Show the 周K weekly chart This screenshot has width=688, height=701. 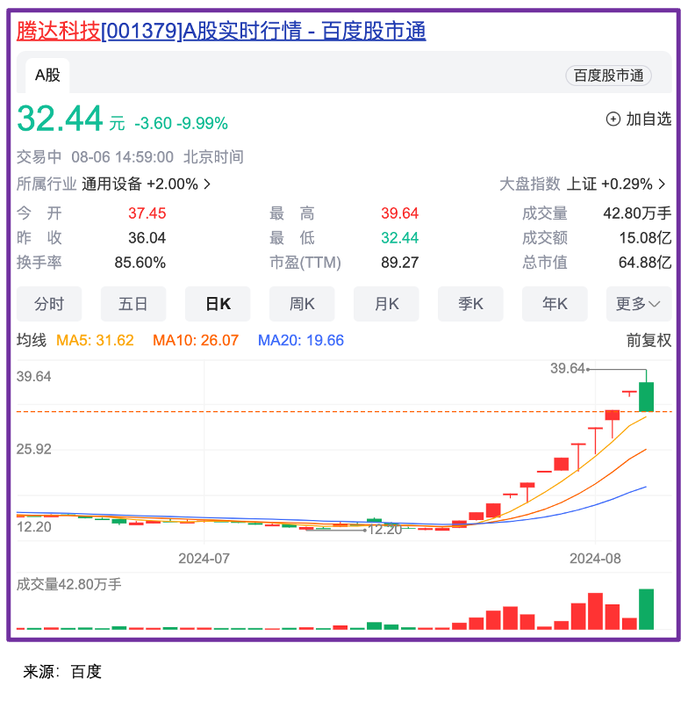302,304
